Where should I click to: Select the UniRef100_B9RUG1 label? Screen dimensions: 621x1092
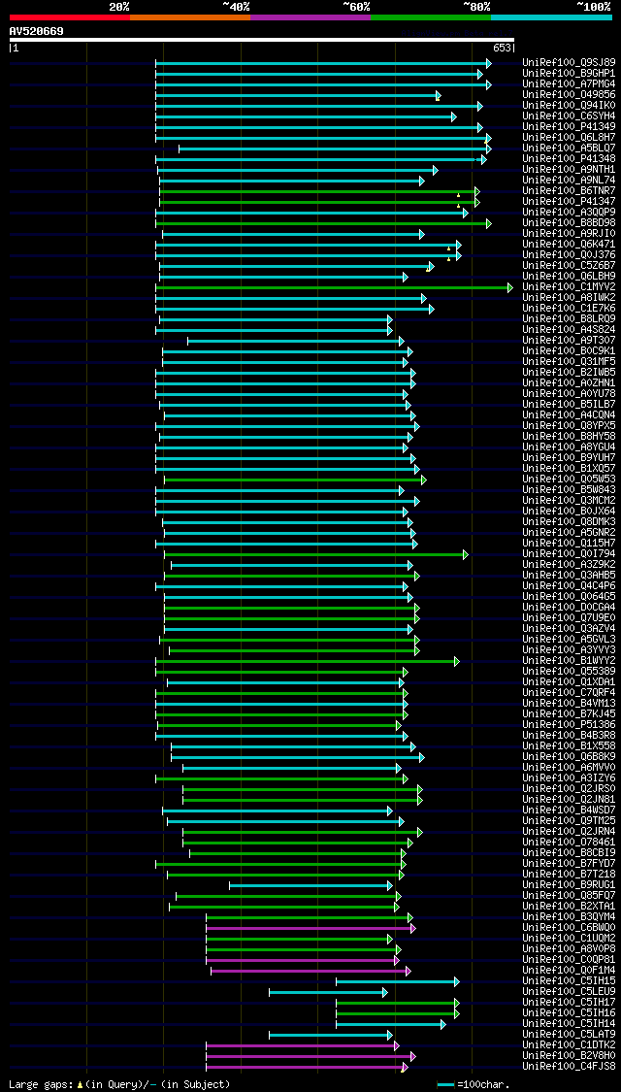[x=569, y=884]
